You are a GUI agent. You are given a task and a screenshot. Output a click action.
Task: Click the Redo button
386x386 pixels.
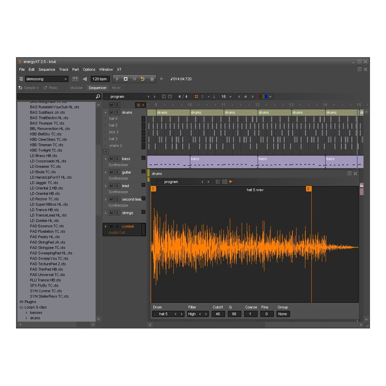click(51, 88)
